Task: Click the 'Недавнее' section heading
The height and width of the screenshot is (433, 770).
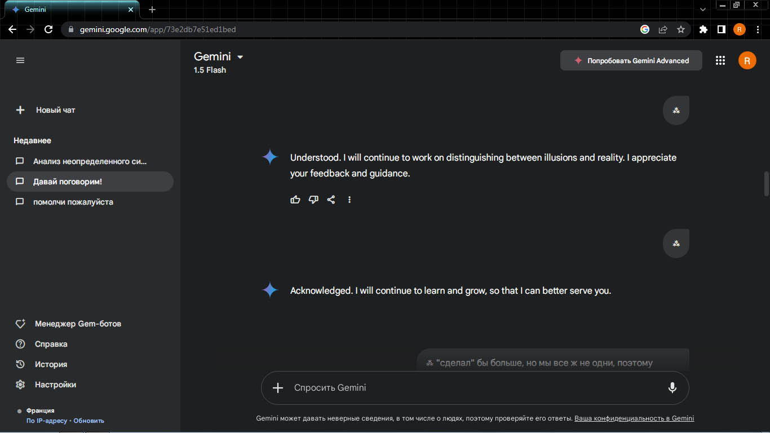Action: point(32,140)
